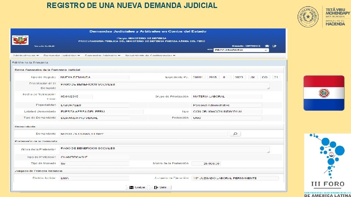Click the Juzgado de Ejecución field
351x197 pixels.
tap(235, 178)
